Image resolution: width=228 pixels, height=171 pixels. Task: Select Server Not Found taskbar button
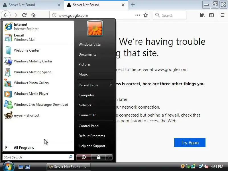[68, 167]
